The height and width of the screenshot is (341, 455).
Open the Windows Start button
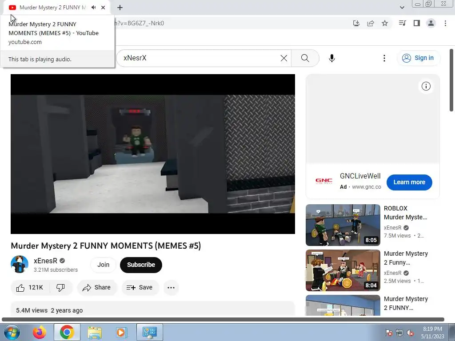click(x=12, y=332)
